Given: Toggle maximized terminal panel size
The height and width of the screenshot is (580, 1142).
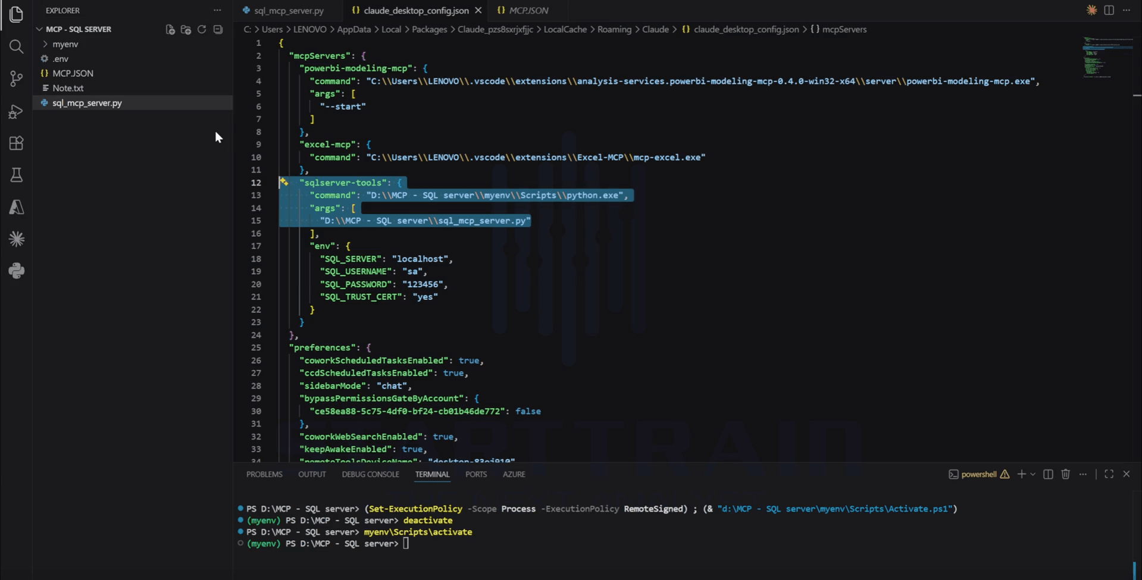Looking at the screenshot, I should (x=1109, y=474).
